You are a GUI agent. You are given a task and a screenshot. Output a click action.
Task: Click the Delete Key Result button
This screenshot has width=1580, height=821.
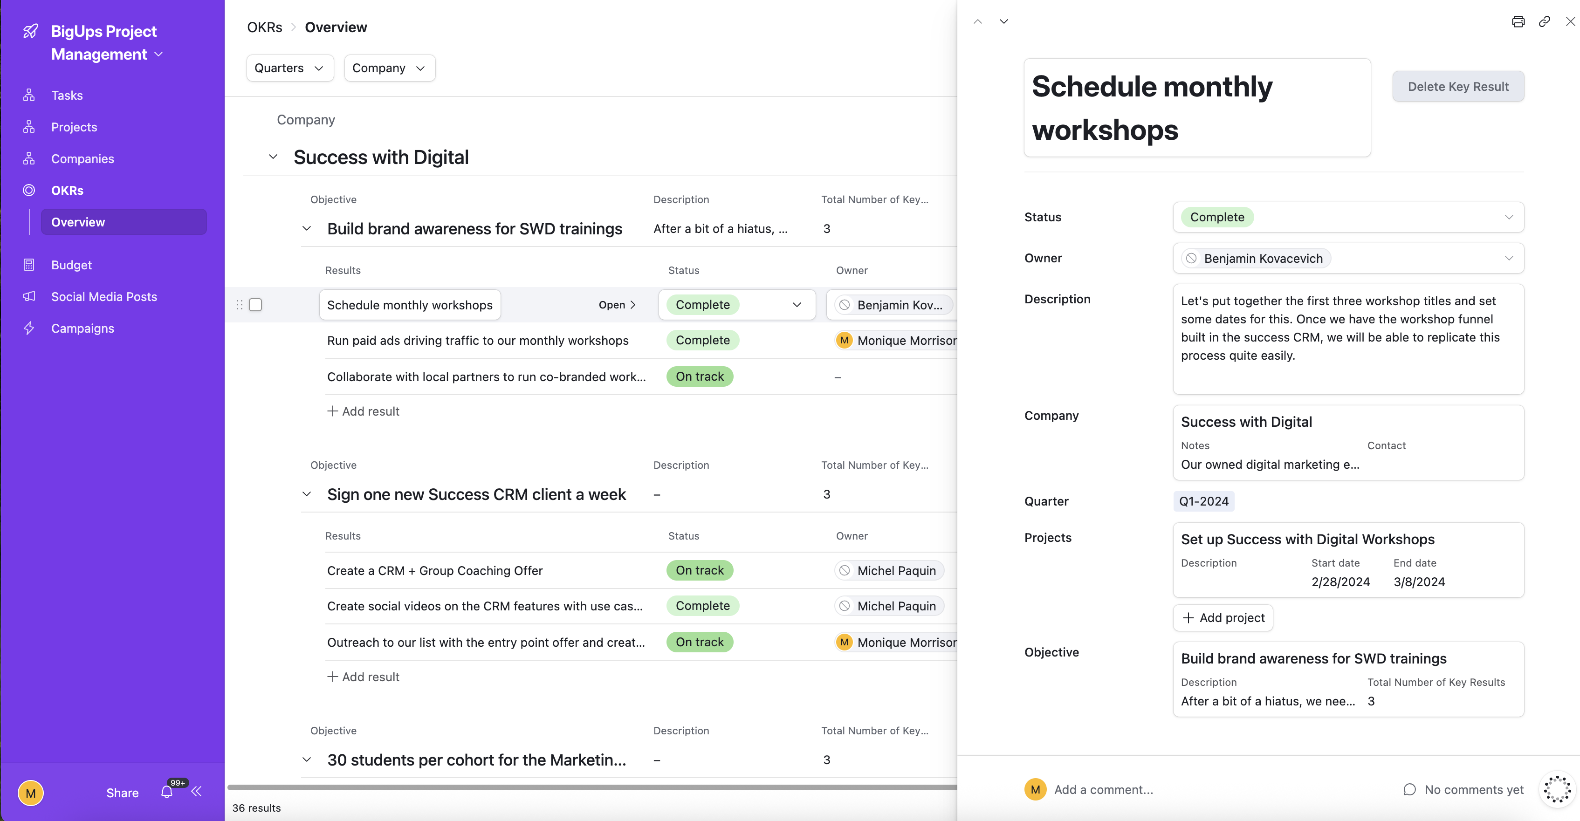pos(1458,87)
